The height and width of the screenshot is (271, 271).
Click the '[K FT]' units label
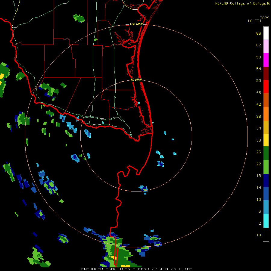pos(254,21)
